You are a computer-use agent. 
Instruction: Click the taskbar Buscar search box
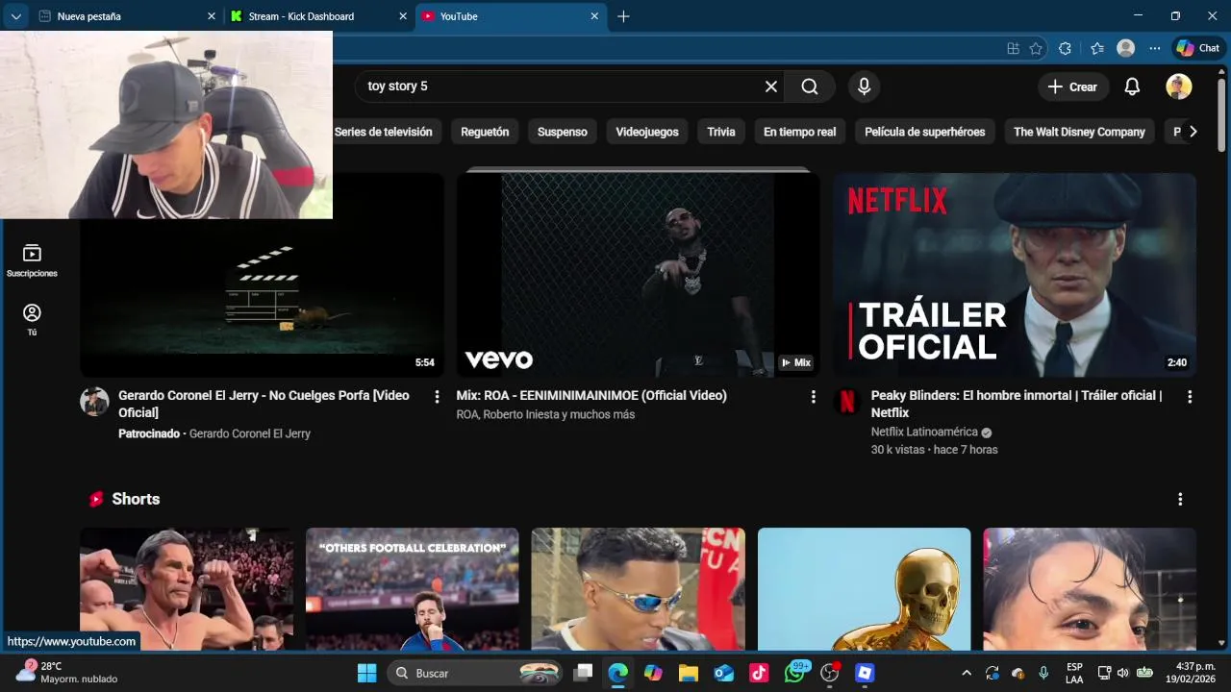[473, 673]
